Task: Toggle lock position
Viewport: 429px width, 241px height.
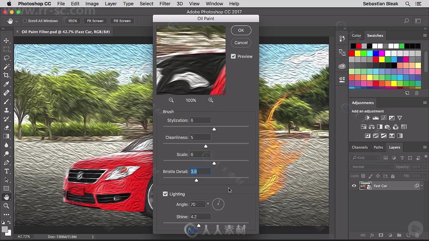Action: tap(378, 176)
